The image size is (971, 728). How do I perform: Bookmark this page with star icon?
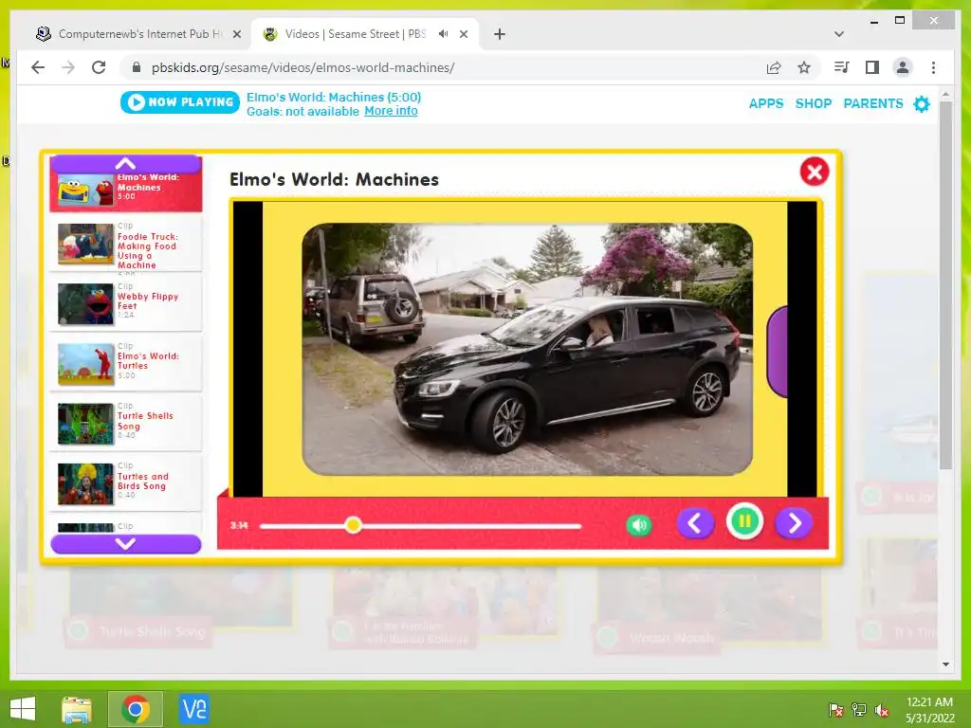(804, 67)
